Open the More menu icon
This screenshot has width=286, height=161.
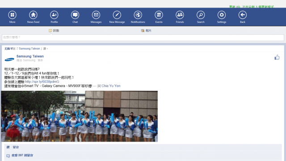pyautogui.click(x=12, y=15)
